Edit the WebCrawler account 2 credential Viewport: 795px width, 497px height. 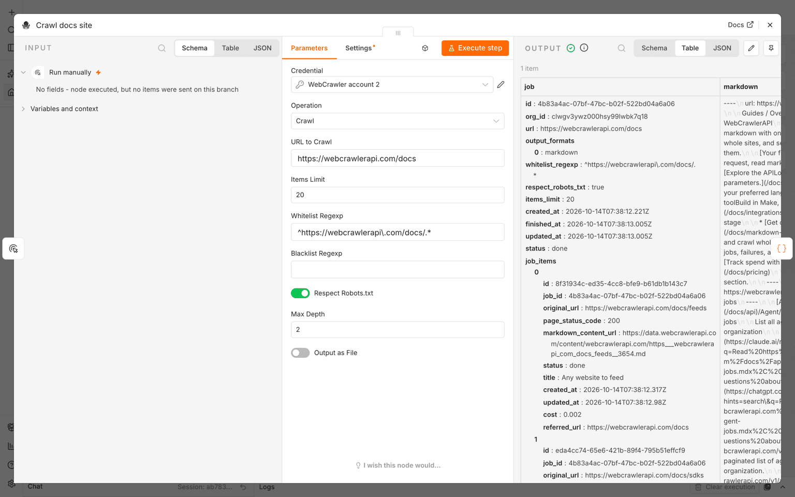pos(501,84)
